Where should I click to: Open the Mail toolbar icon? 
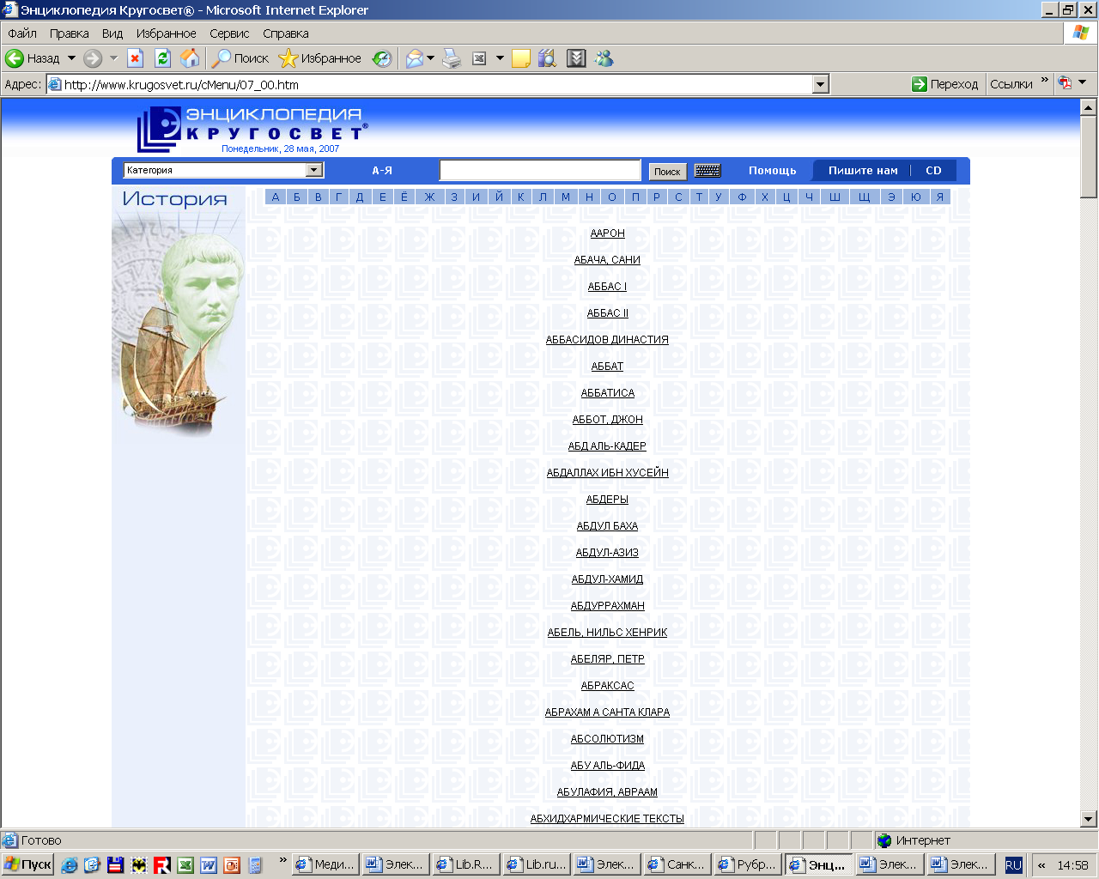tap(415, 58)
